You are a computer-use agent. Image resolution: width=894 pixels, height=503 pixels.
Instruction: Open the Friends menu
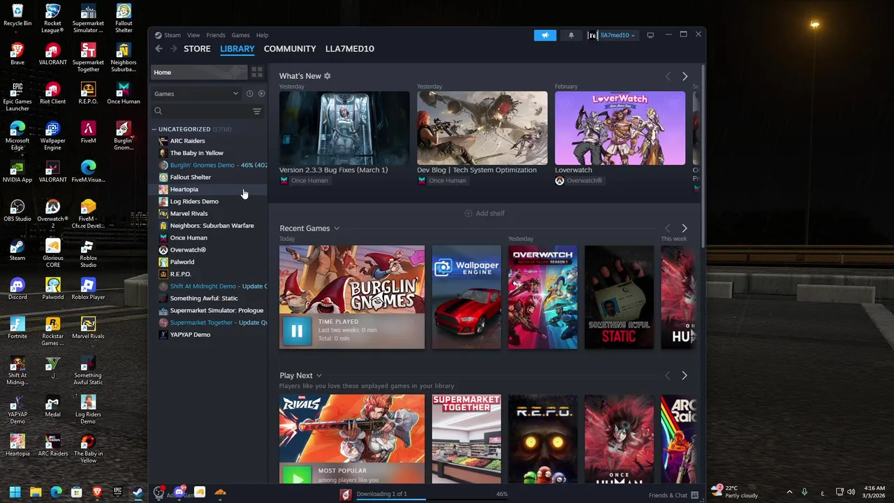(216, 35)
